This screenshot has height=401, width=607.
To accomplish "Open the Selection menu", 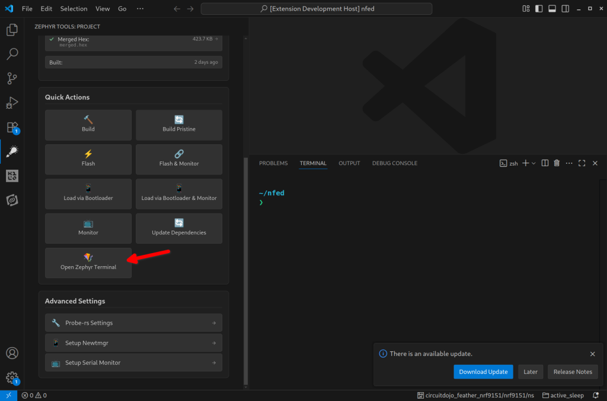I will click(x=74, y=8).
